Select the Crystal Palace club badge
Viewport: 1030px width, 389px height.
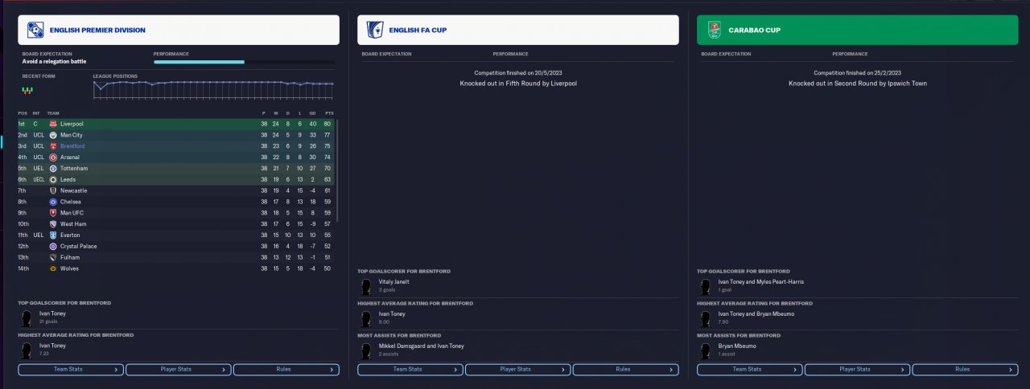pyautogui.click(x=52, y=246)
